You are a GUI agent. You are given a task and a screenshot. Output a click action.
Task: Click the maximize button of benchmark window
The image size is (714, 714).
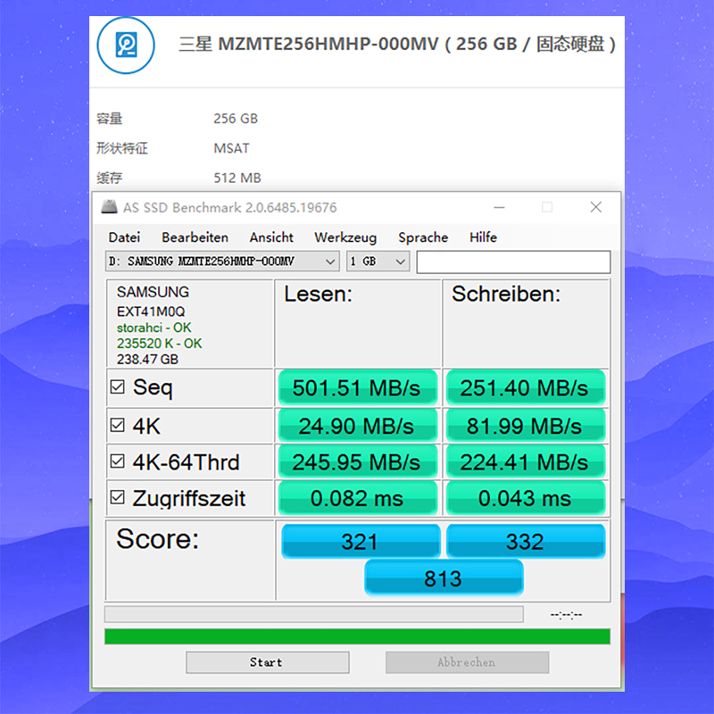click(x=547, y=207)
